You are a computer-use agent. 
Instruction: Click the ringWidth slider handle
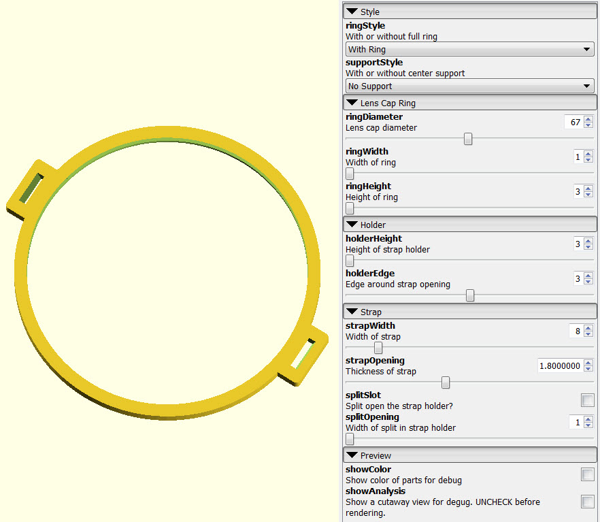[x=350, y=174]
